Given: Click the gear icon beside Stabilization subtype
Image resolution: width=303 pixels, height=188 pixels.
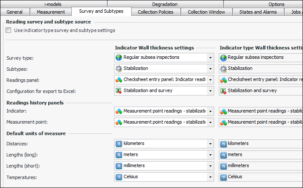Looking at the screenshot, I should pos(119,68).
